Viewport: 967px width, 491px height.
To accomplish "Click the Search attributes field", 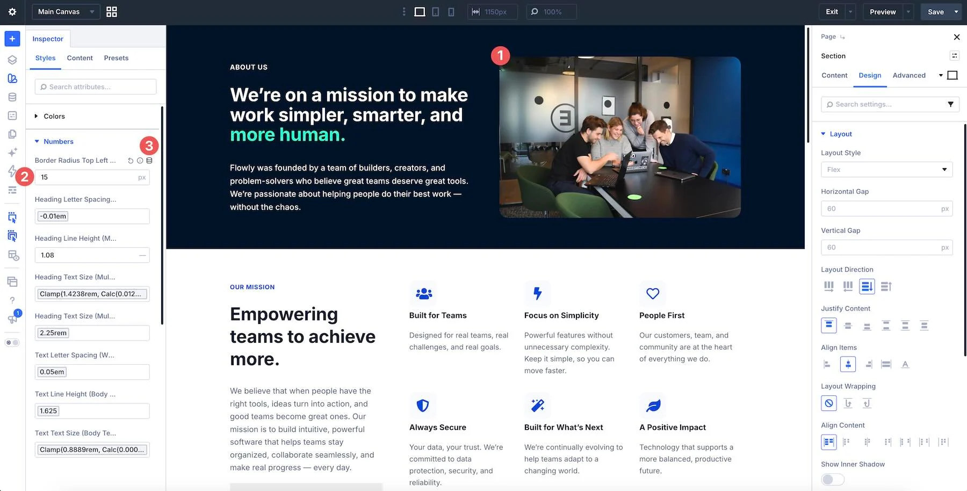I will [96, 87].
